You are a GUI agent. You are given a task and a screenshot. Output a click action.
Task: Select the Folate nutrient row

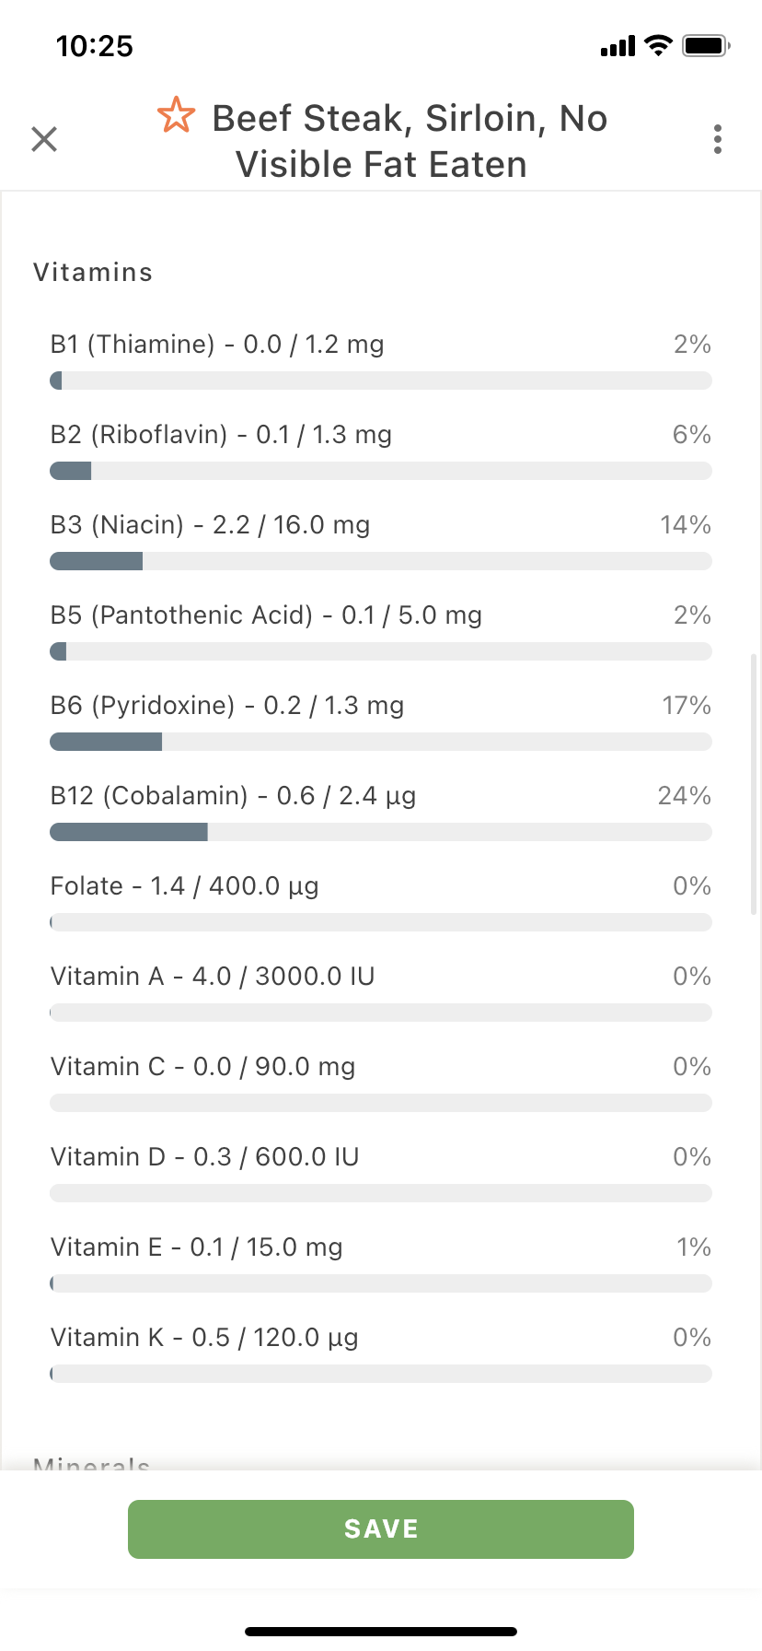point(381,903)
